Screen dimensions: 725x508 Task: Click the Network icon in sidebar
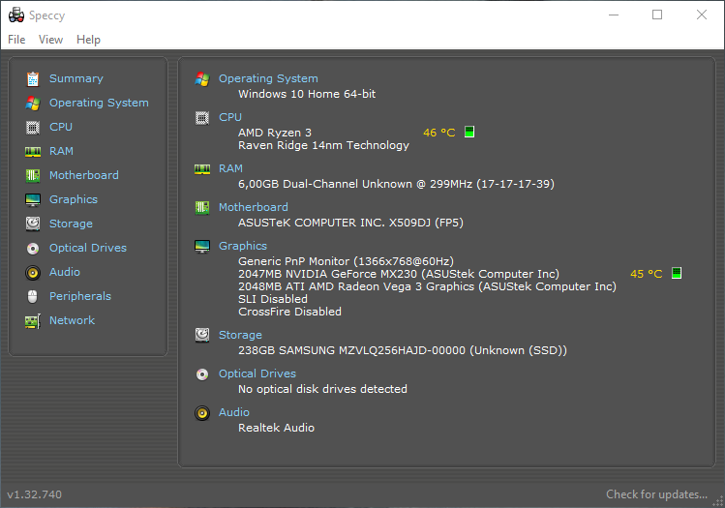coord(32,320)
